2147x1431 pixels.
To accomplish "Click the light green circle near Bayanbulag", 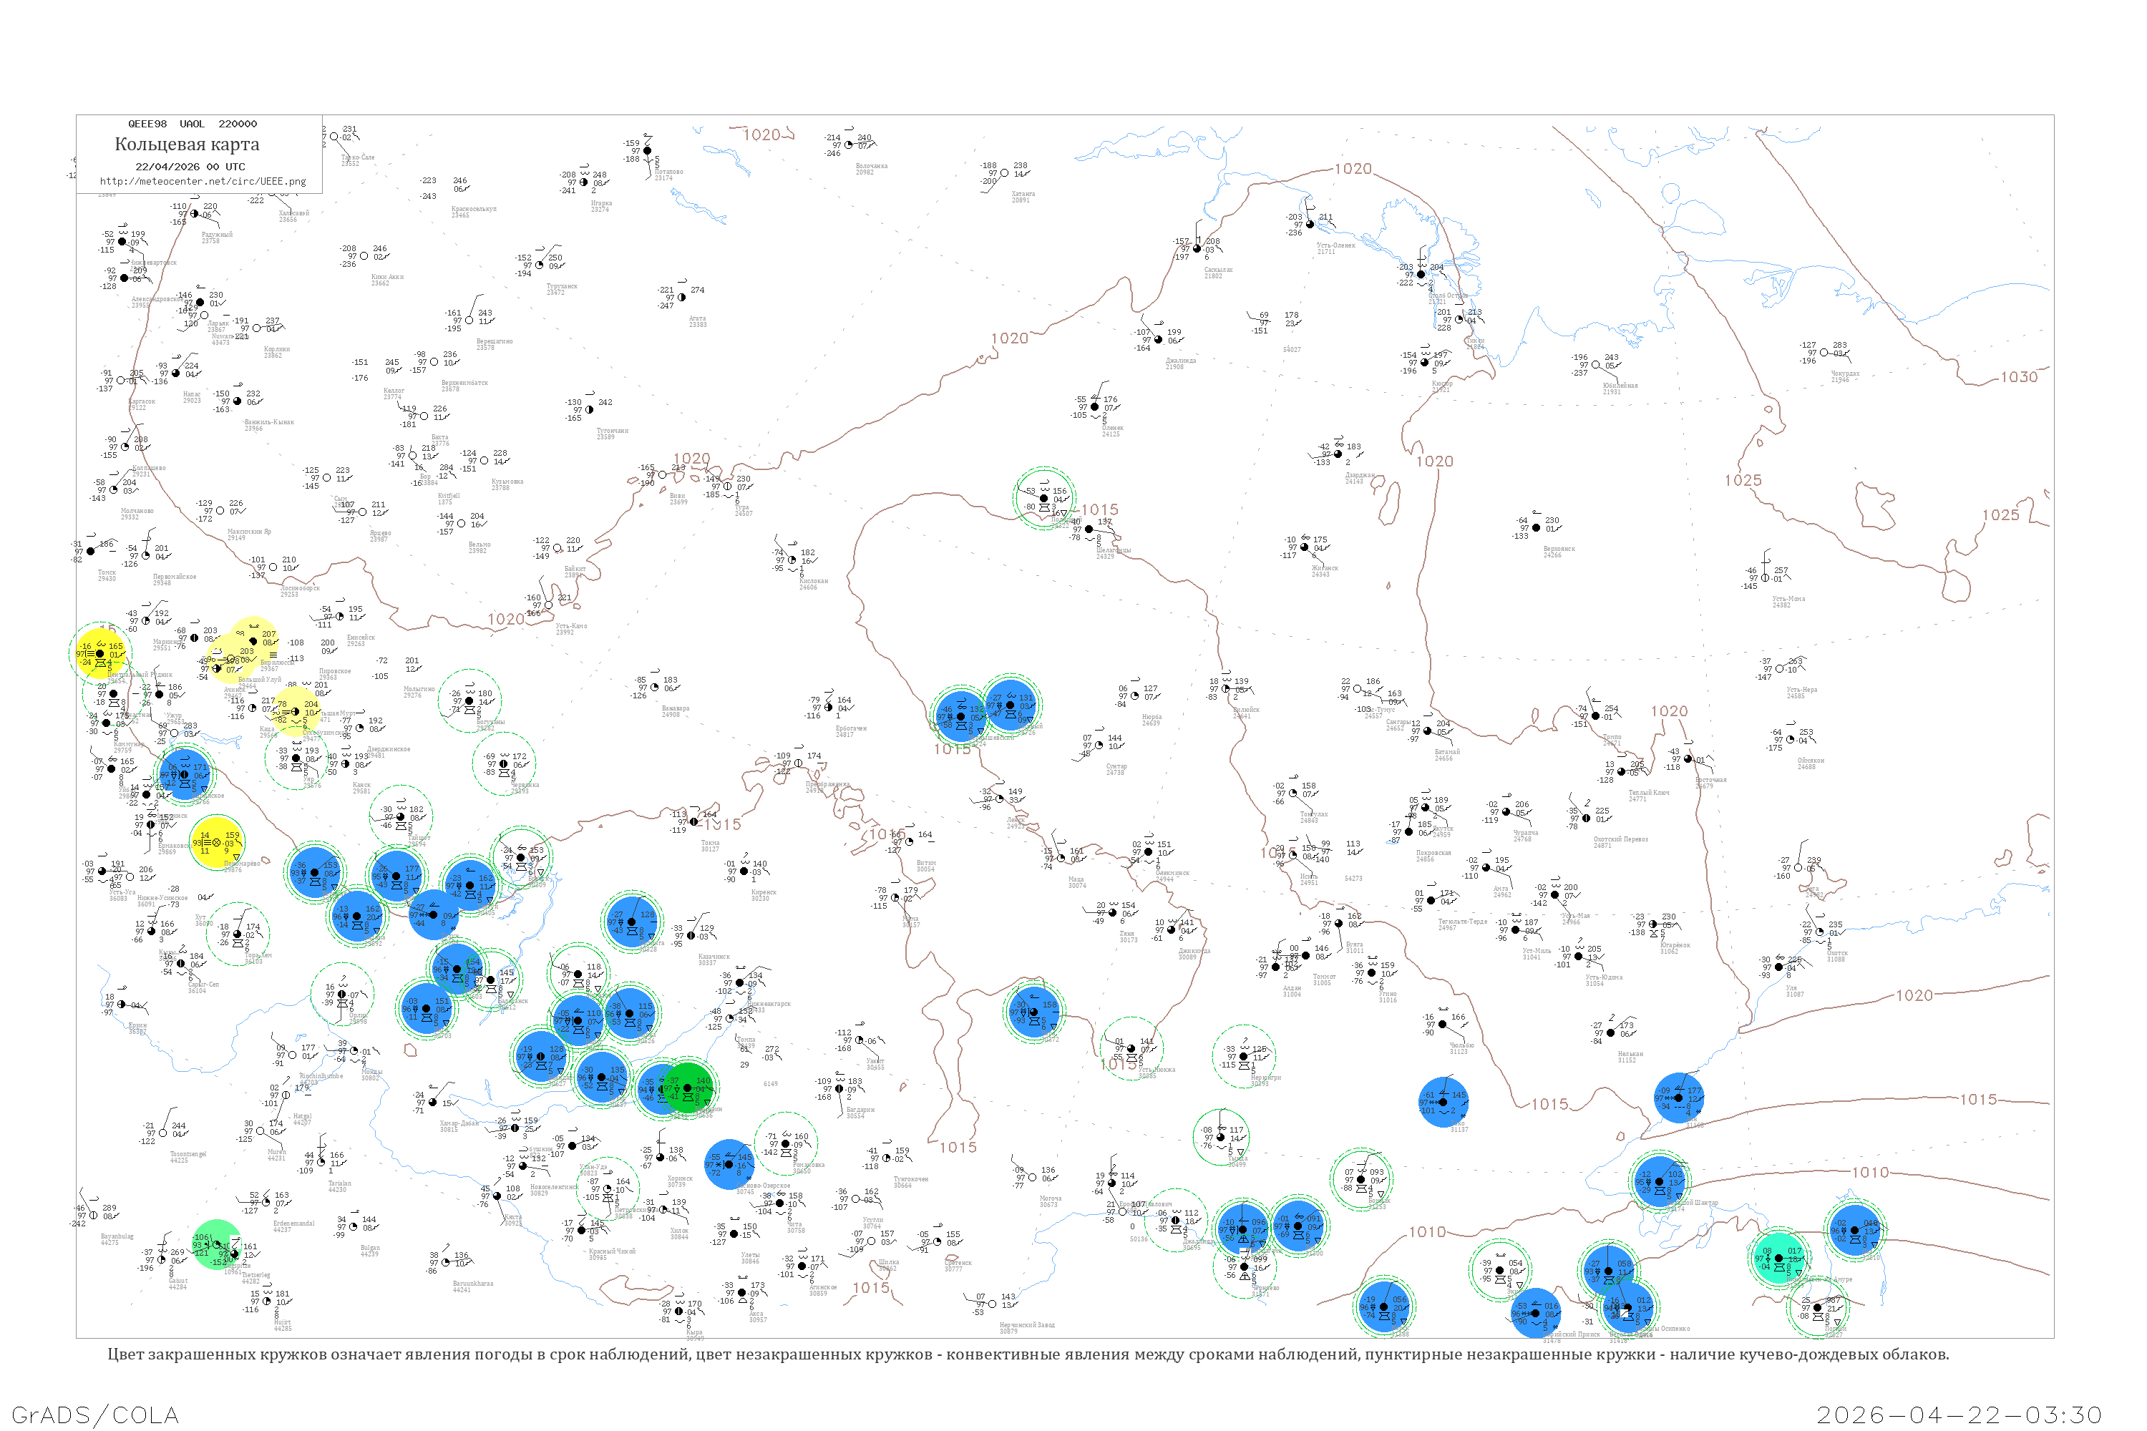I will [218, 1245].
